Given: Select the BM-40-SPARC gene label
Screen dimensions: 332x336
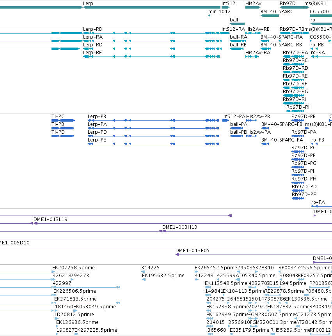Looking at the screenshot, I should [277, 12].
